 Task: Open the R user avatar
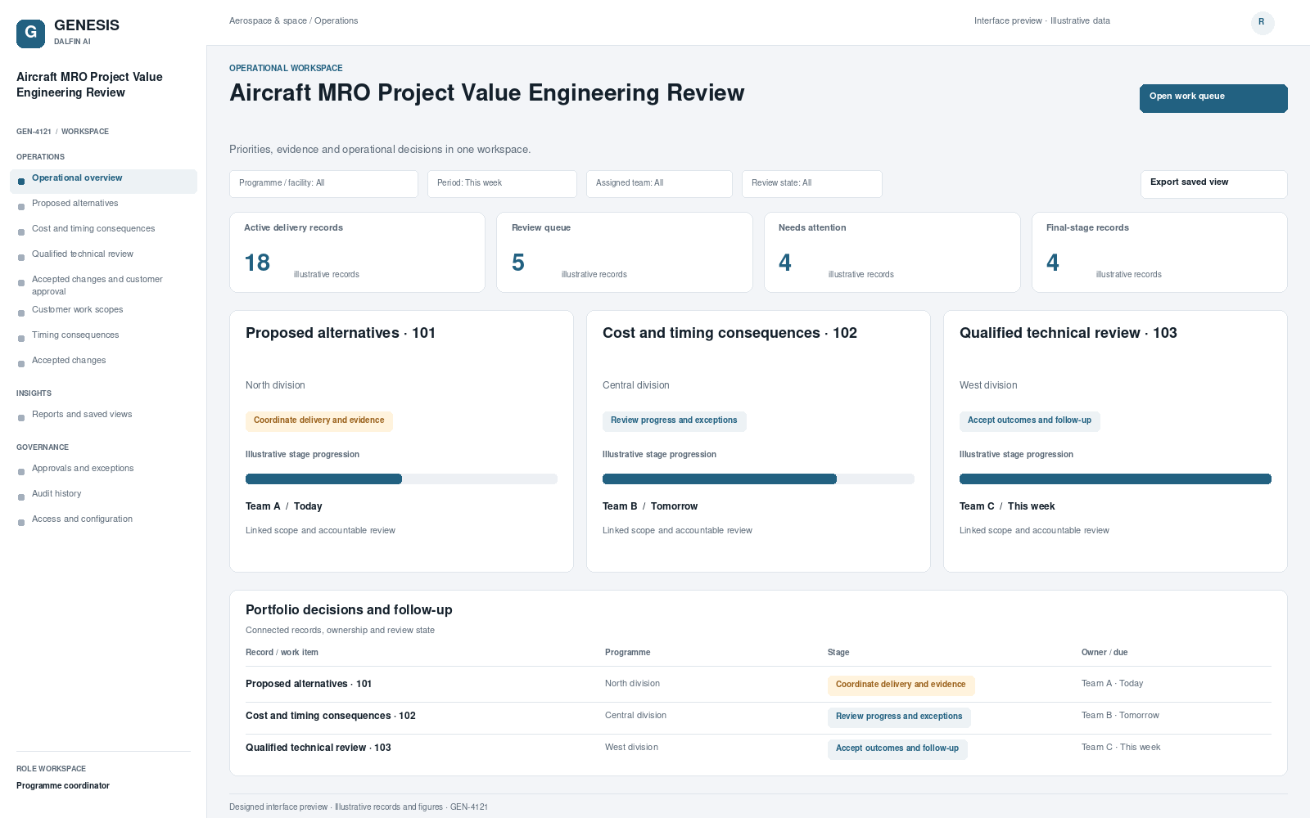coord(1262,22)
